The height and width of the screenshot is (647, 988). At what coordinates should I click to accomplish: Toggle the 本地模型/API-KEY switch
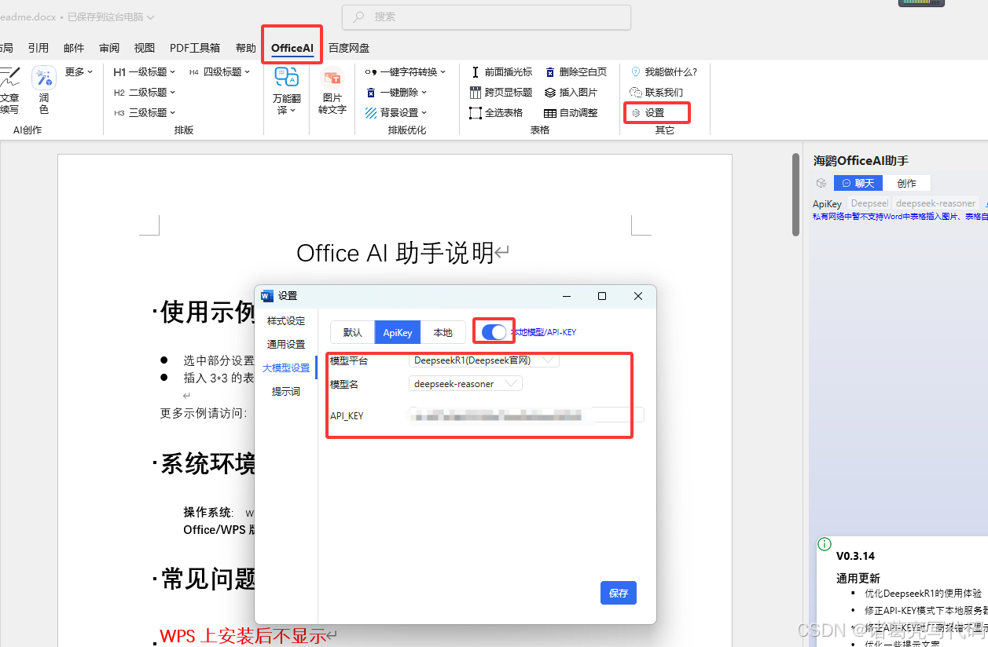click(x=494, y=331)
